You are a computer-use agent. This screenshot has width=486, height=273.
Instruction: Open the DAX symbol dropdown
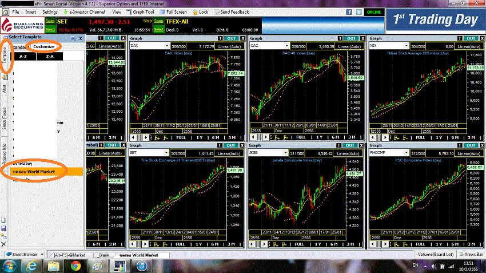pyautogui.click(x=167, y=46)
